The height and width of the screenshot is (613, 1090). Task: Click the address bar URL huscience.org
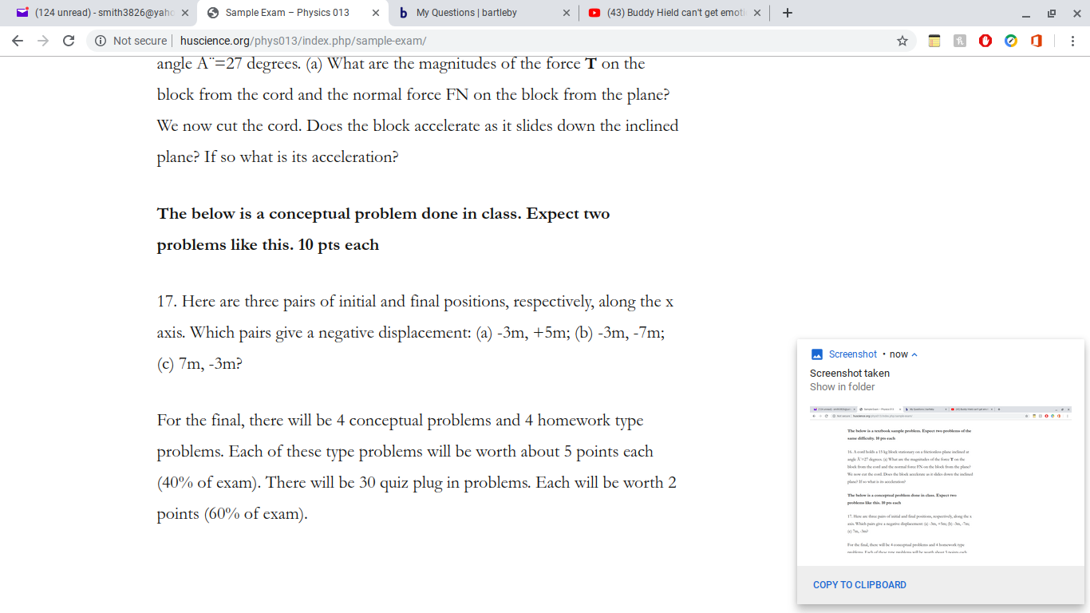click(x=303, y=41)
